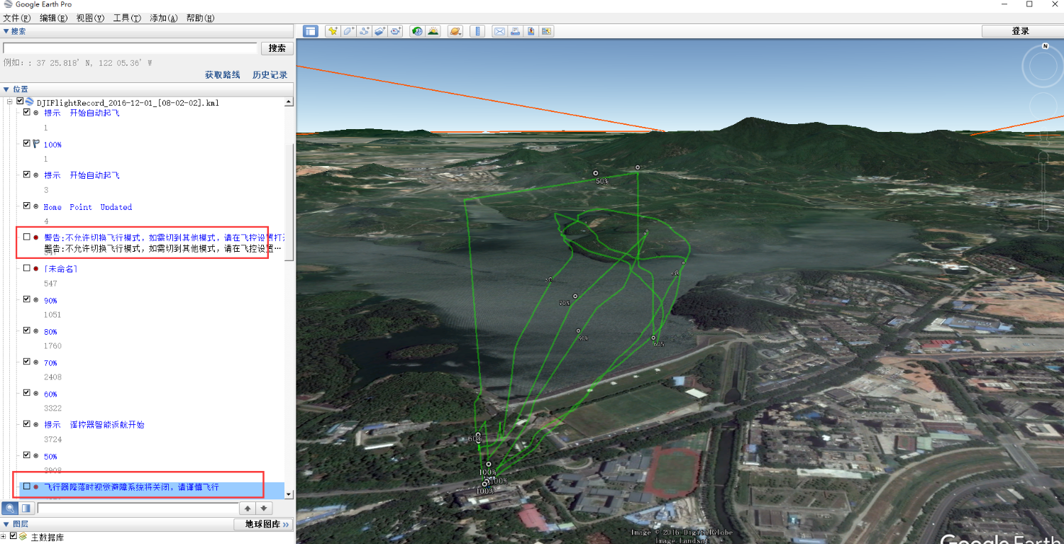The width and height of the screenshot is (1064, 544).
Task: Click the email envelope toolbar icon
Action: point(499,31)
